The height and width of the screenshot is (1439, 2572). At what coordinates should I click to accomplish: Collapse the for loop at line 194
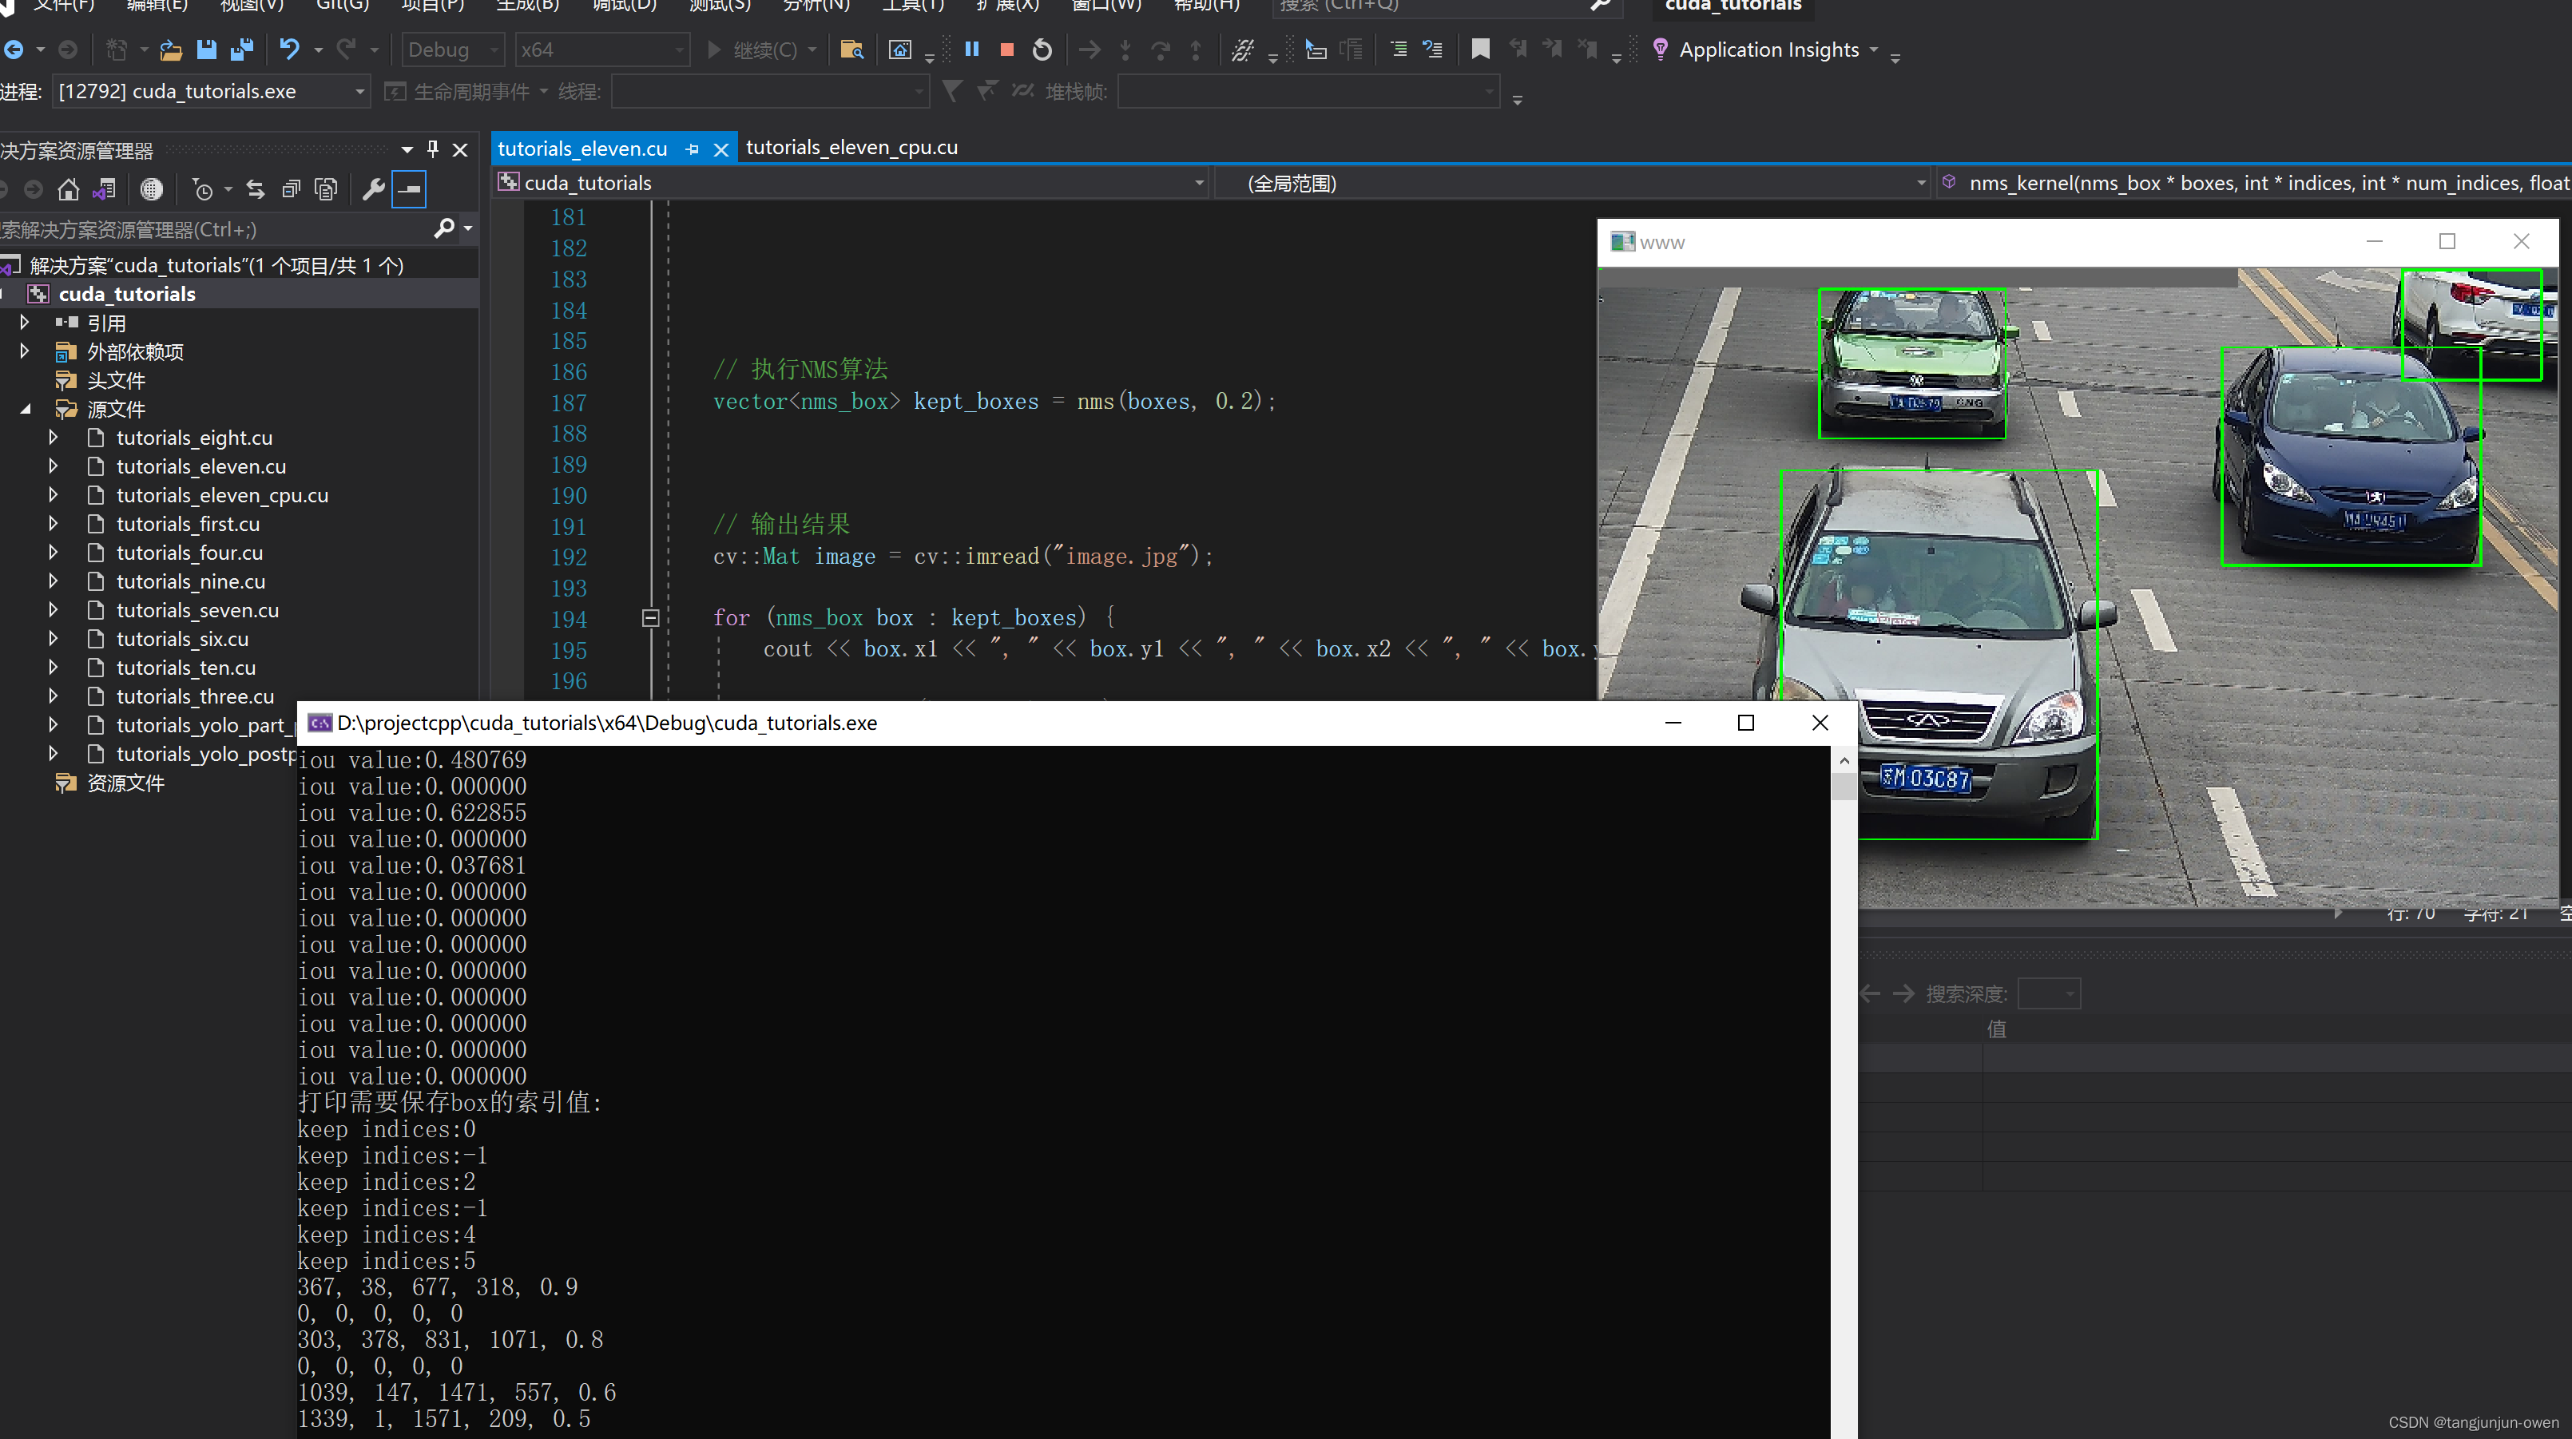tap(650, 618)
